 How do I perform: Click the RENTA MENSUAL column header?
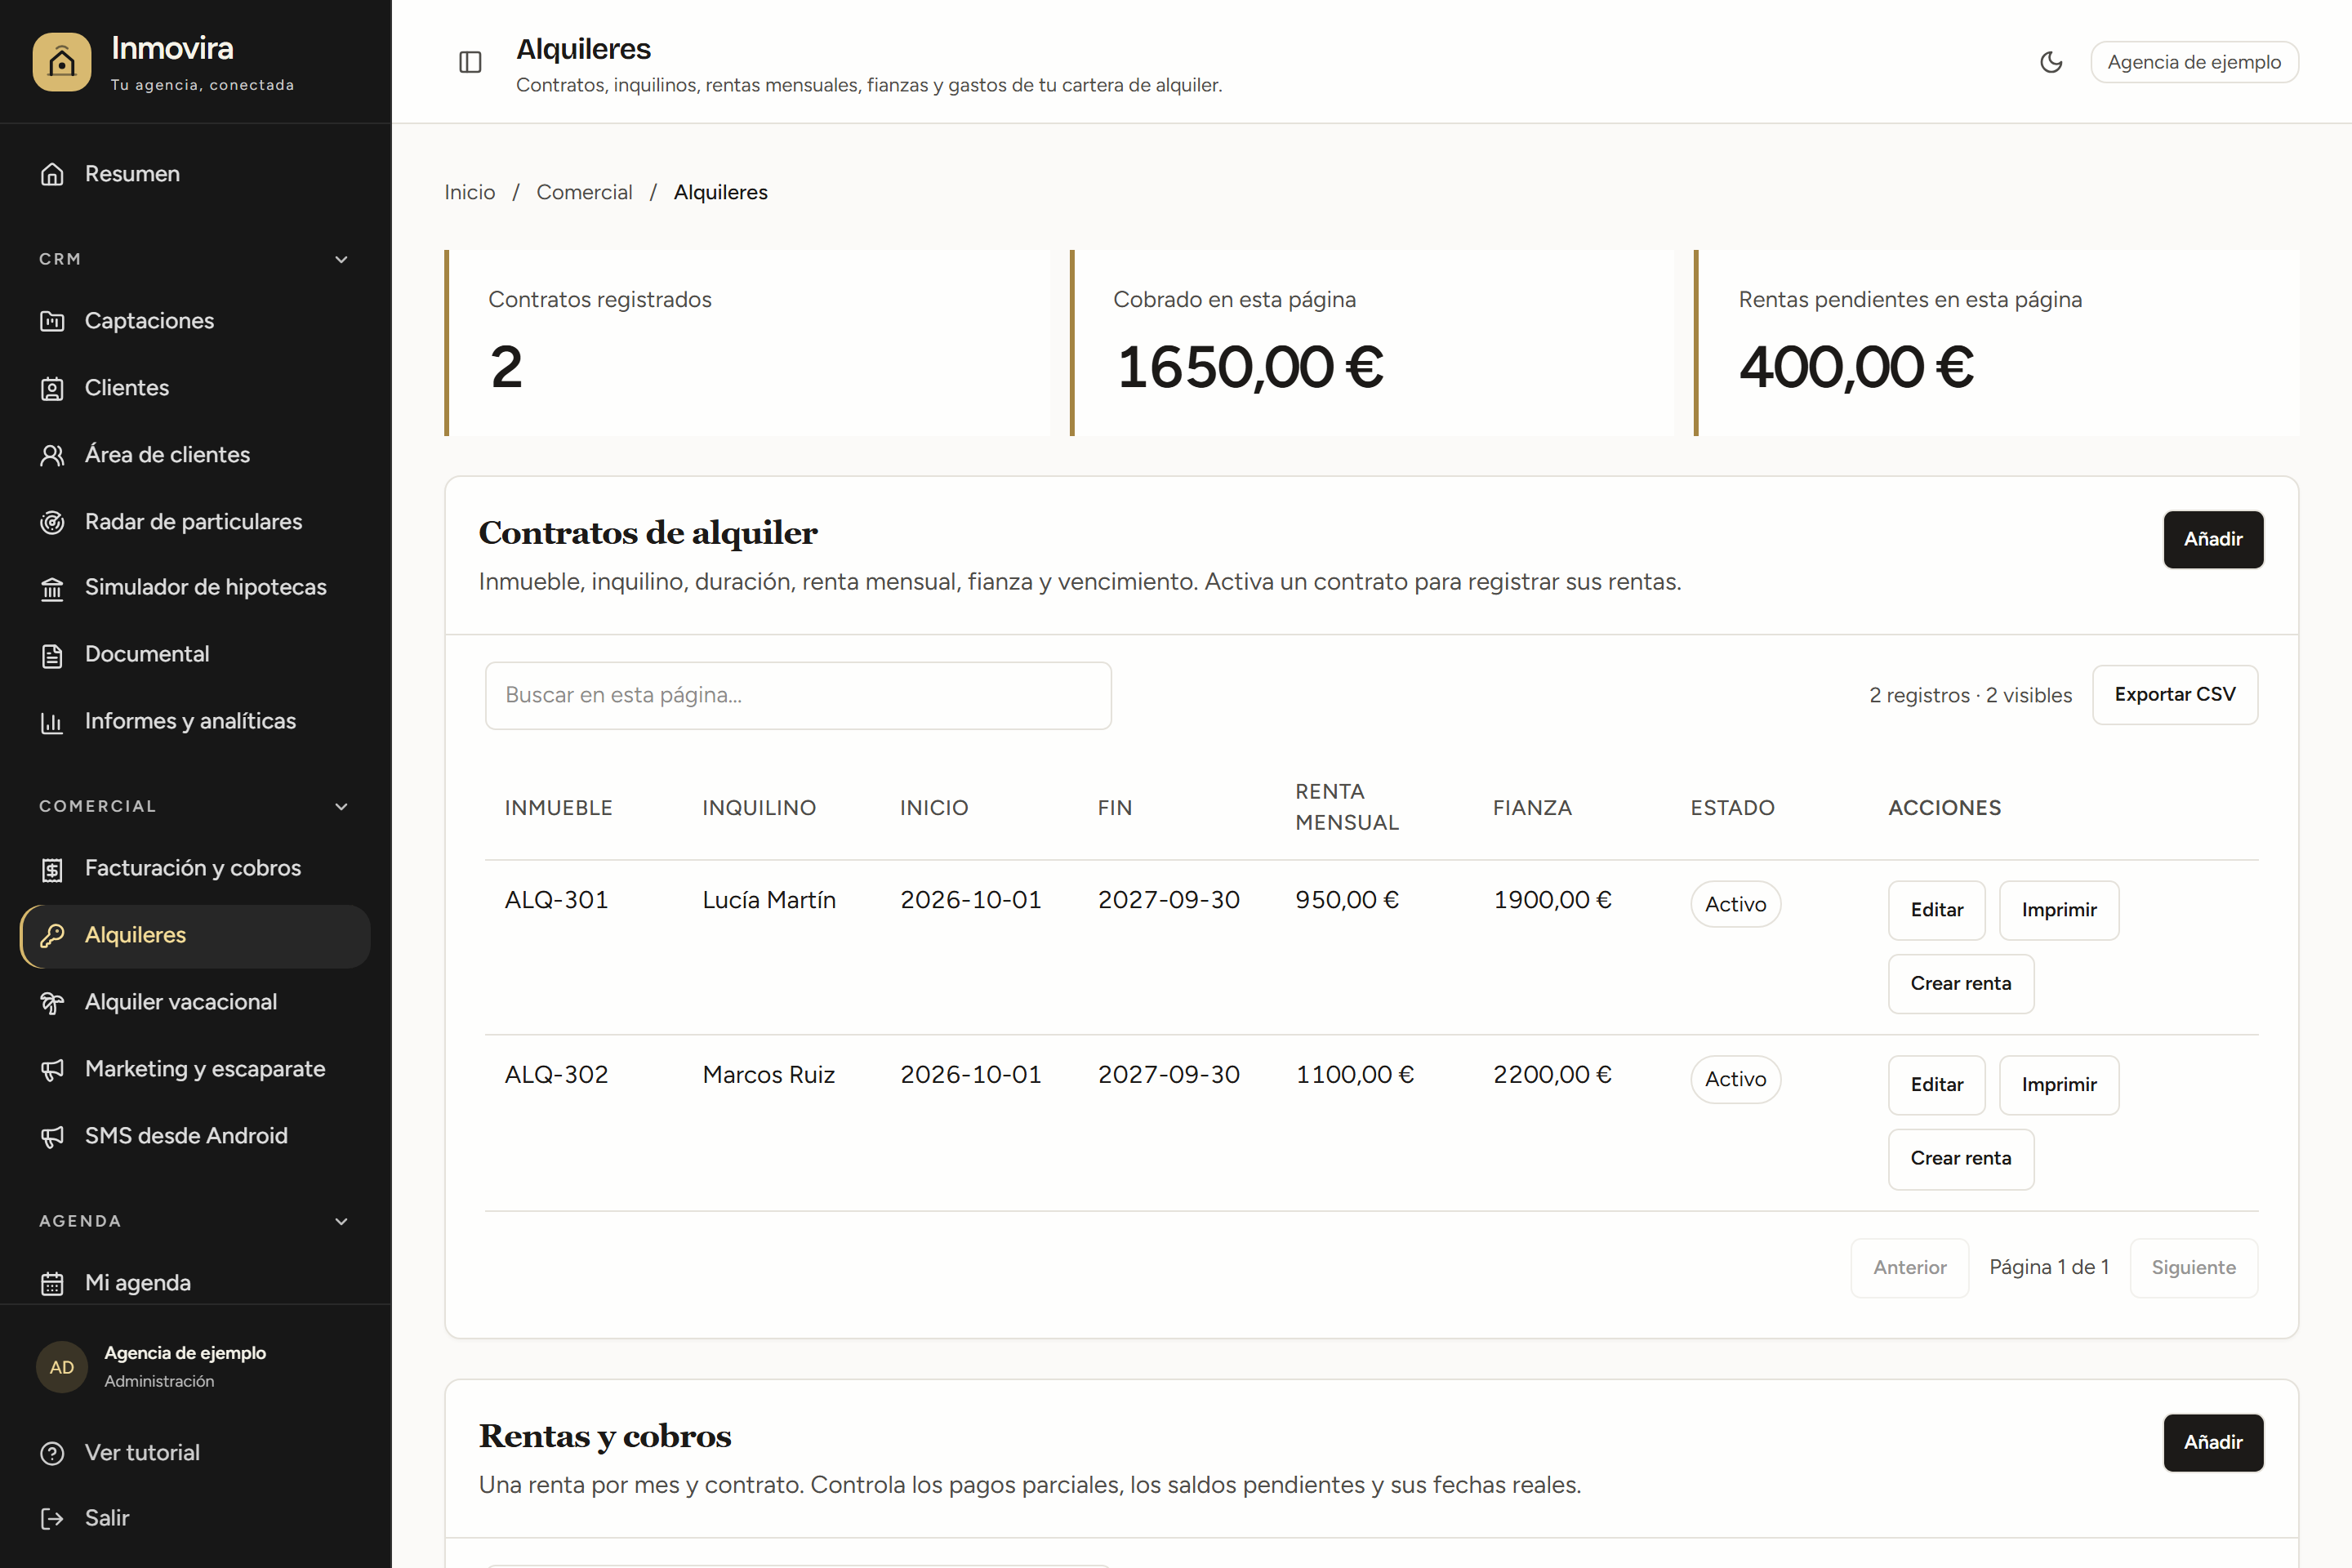(1347, 808)
